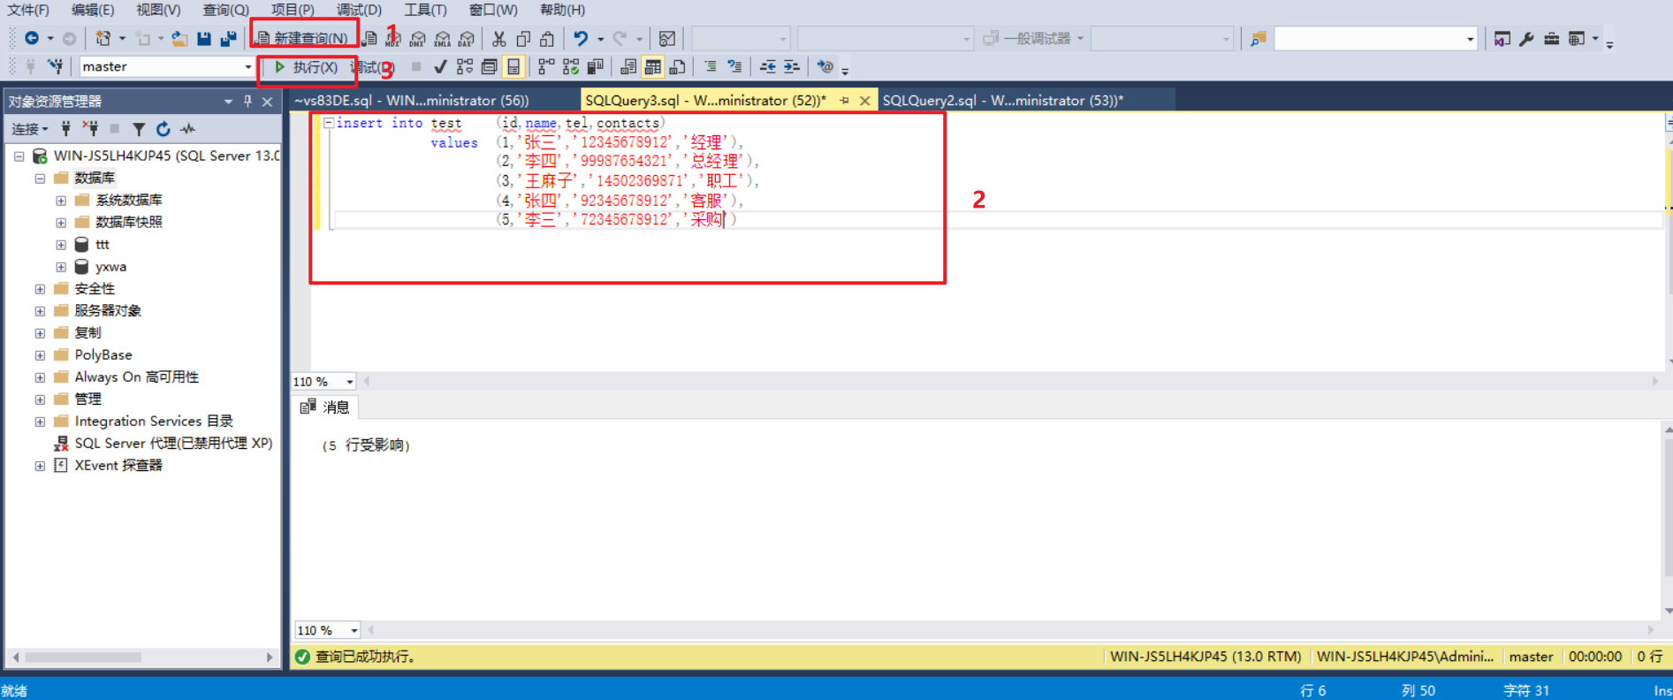
Task: Display the estimated execution plan
Action: point(465,67)
